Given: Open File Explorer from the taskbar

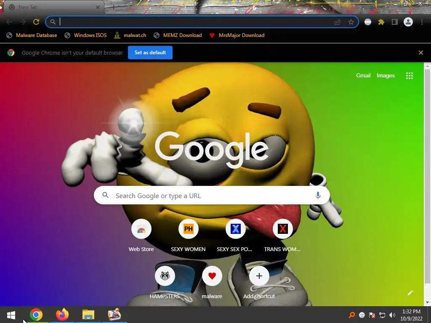Looking at the screenshot, I should [x=88, y=315].
